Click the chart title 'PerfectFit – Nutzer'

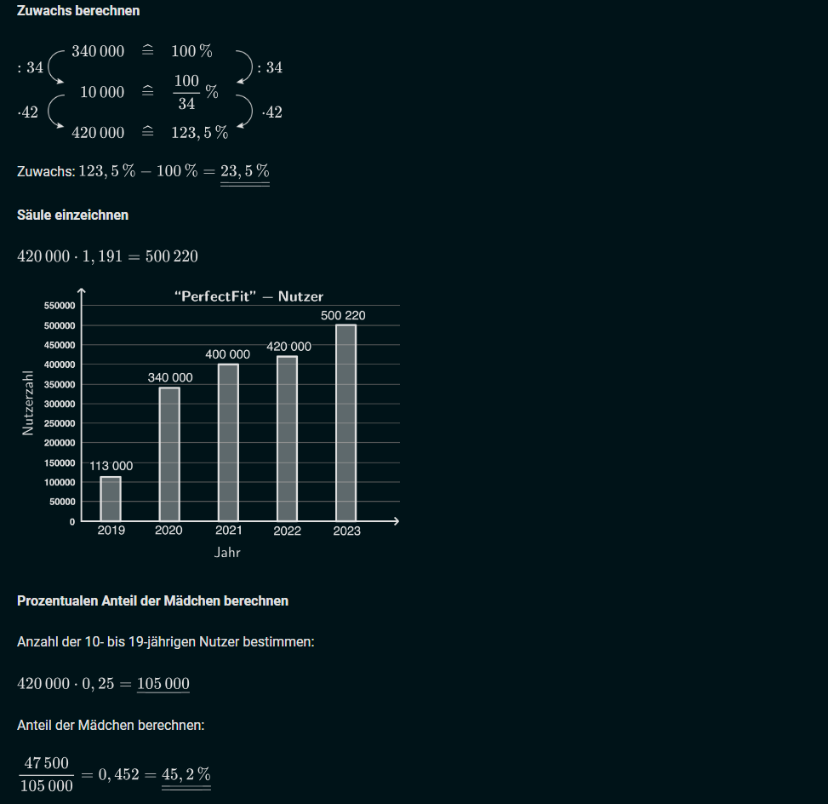[248, 296]
